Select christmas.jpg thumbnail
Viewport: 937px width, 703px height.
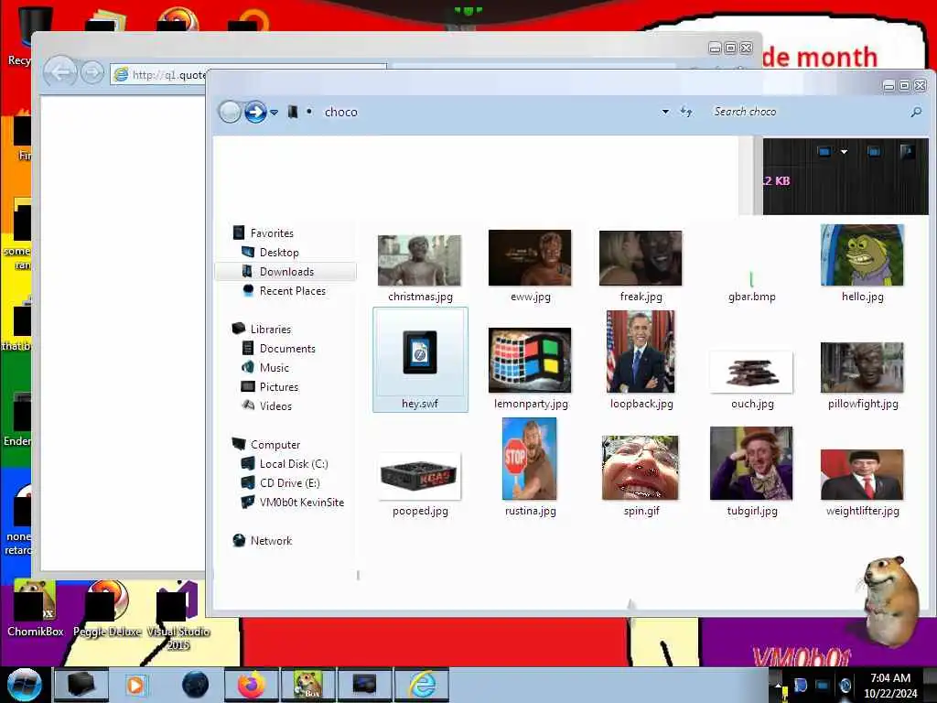[419, 261]
